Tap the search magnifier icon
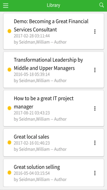 pyautogui.click(x=102, y=5)
